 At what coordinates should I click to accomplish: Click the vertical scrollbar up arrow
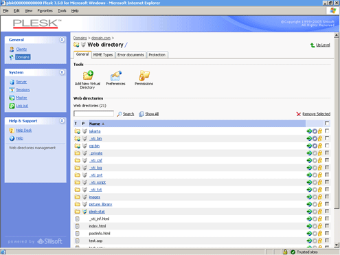pyautogui.click(x=337, y=35)
